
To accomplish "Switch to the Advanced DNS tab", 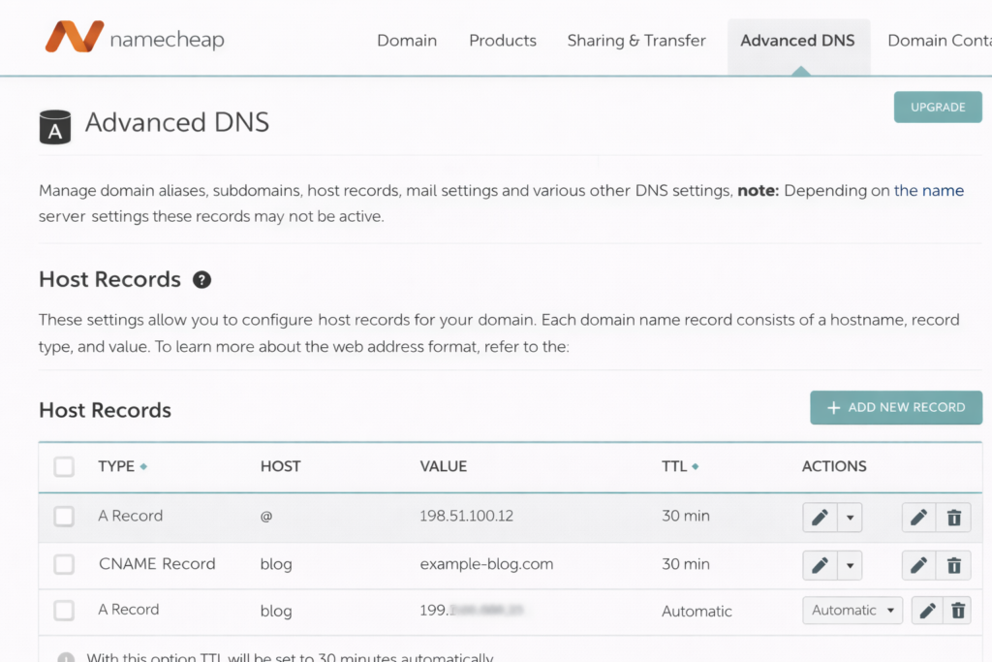I will coord(798,40).
